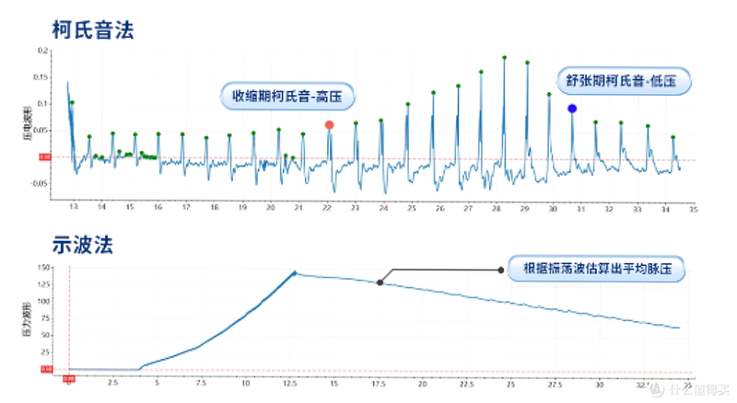The image size is (737, 403).
Task: Click the 0.2 tick on upper chart's vertical axis
Action: tap(42, 51)
